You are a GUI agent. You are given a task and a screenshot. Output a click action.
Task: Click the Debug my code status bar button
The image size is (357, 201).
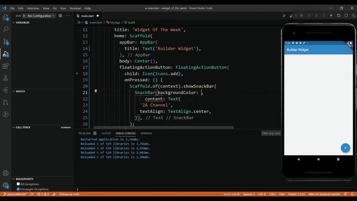69,194
